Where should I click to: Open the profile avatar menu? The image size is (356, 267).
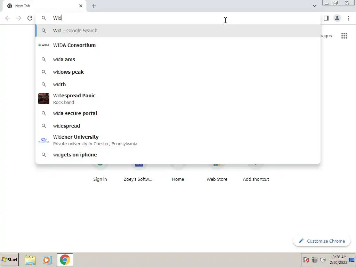tap(337, 18)
